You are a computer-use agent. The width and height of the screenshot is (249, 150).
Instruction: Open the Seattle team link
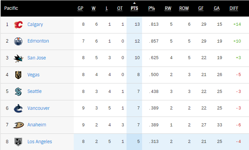(35, 91)
